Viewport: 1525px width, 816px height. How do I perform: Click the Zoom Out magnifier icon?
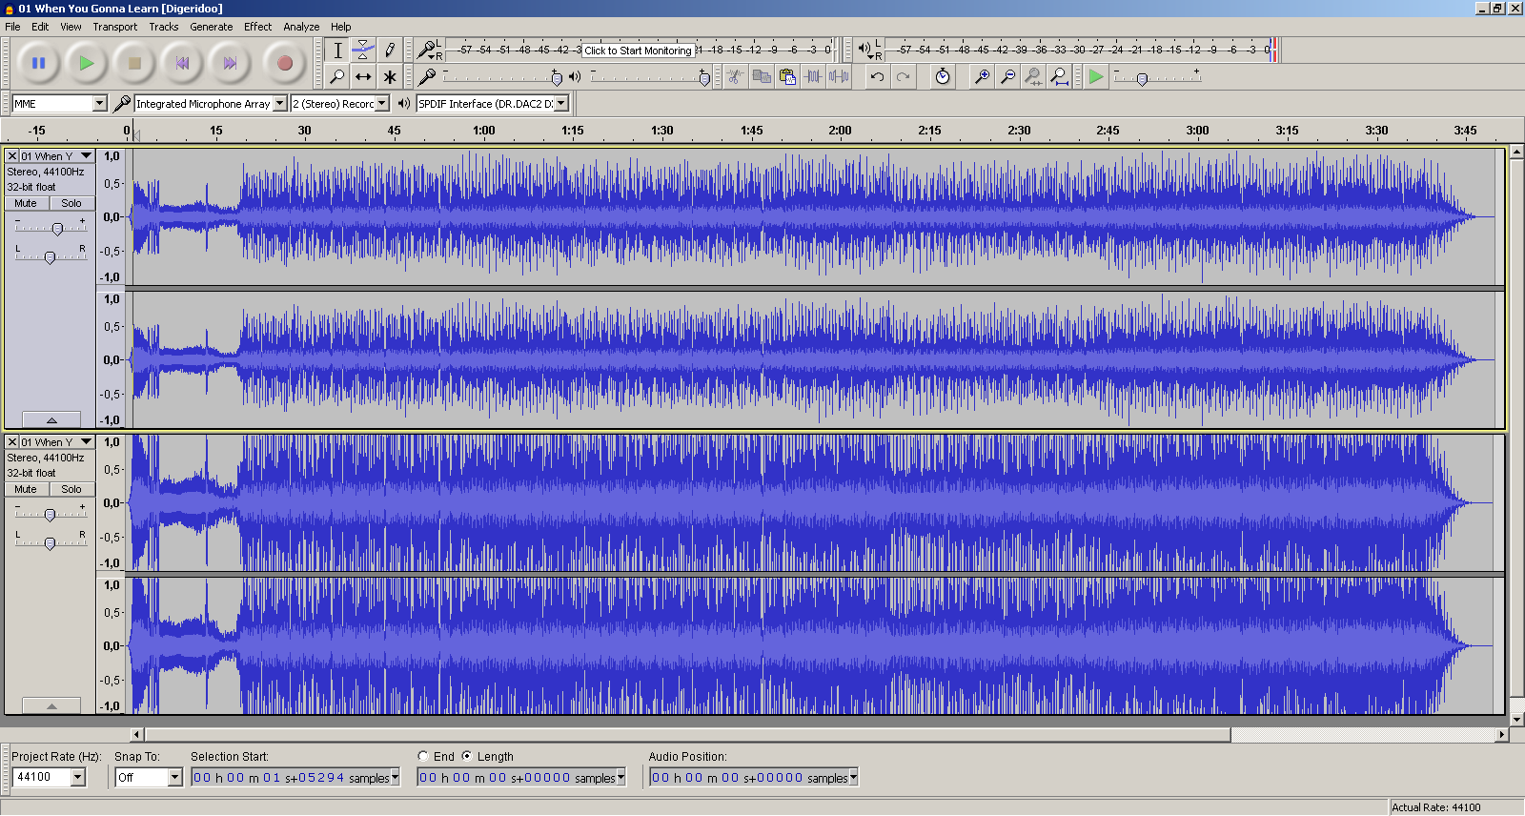pos(1007,76)
